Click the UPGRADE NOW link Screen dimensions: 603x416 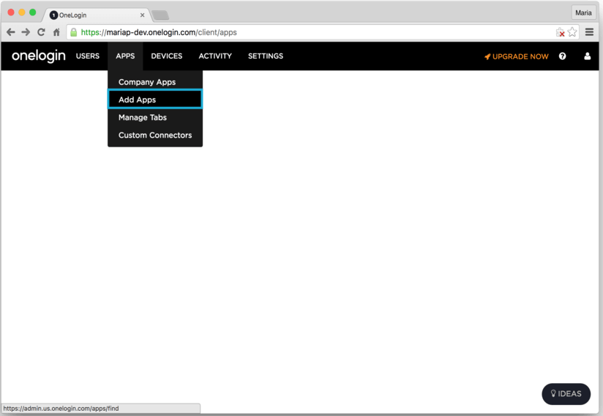pos(516,56)
